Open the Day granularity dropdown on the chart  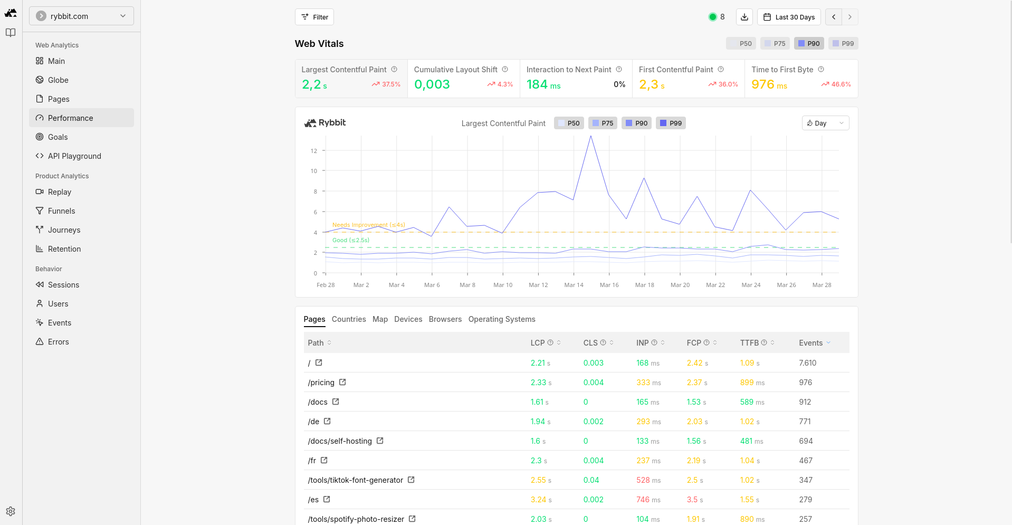pos(825,122)
